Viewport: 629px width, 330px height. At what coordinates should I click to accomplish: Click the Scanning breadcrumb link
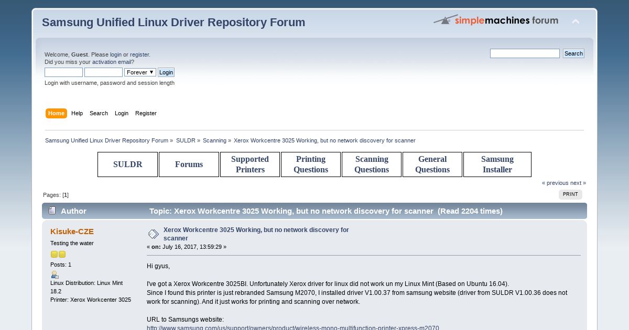[214, 140]
